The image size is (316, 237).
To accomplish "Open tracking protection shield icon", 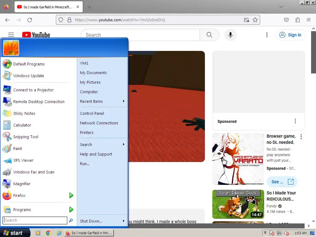I will pos(61,20).
